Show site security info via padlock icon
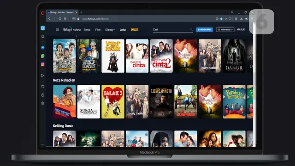This screenshot has width=295, height=166. (78, 18)
